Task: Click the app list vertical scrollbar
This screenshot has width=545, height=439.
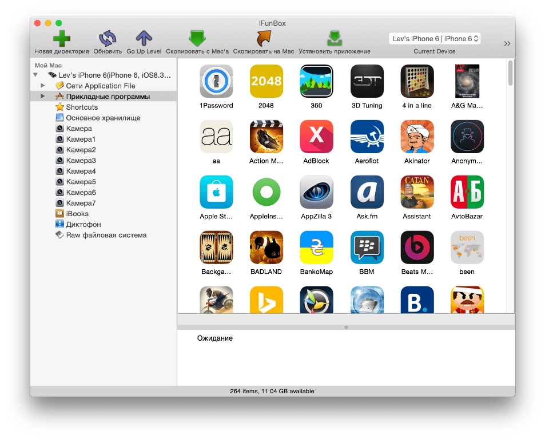Action: click(510, 73)
